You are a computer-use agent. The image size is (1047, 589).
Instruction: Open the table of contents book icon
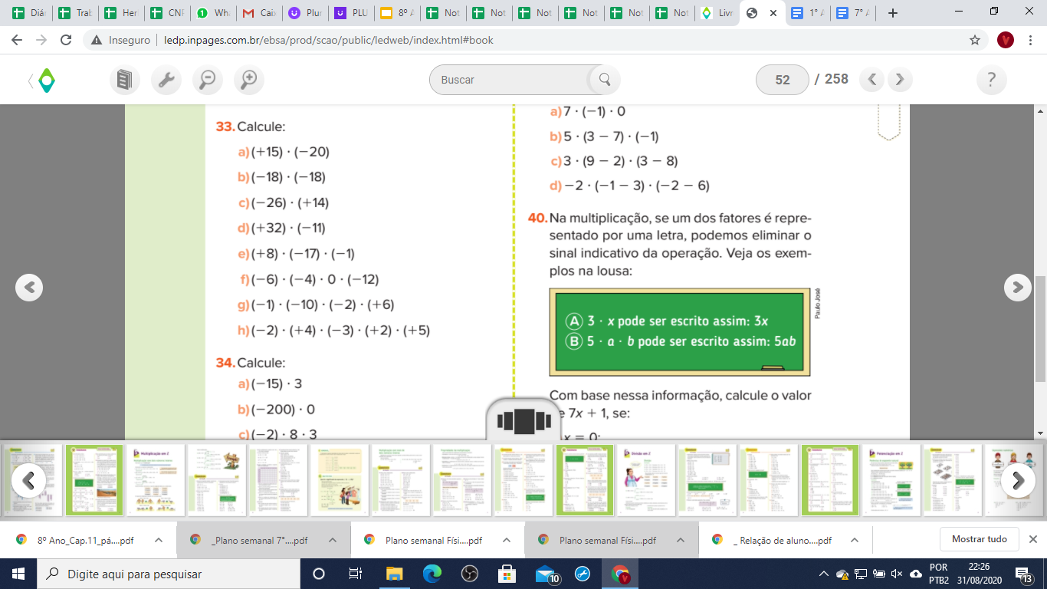pos(125,79)
